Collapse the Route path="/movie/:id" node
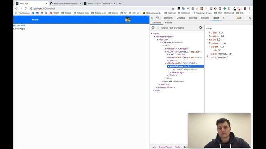The width and height of the screenshot is (266, 149). pos(166,63)
